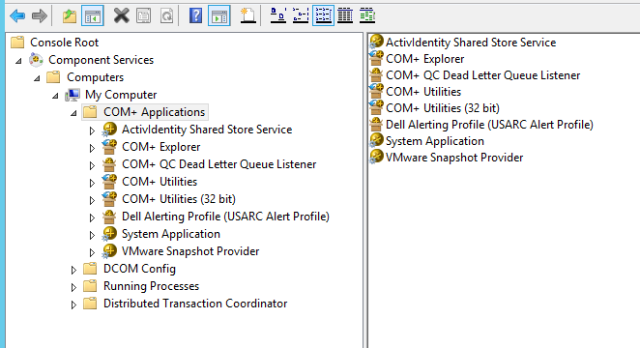Click the My Computer monitor icon

tap(73, 95)
